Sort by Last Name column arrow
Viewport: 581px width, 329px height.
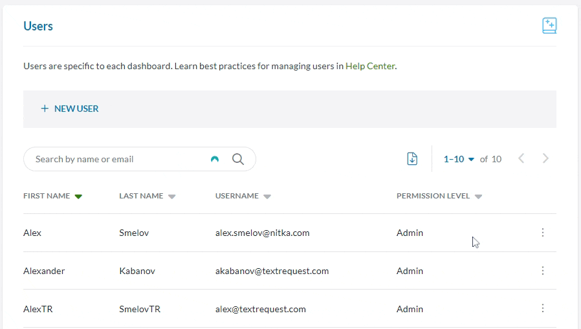click(x=171, y=196)
